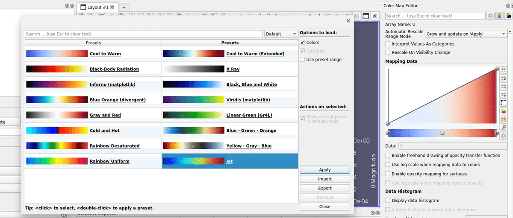
Task: Click preset search field in dialog
Action: coord(144,34)
